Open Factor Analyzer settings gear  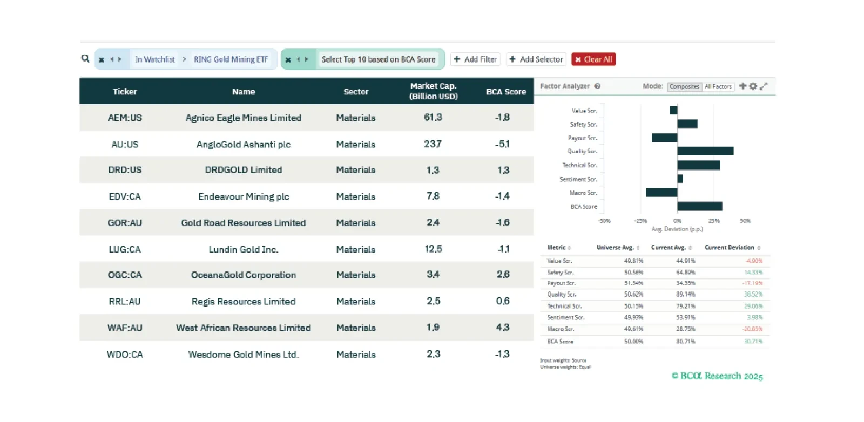point(753,86)
